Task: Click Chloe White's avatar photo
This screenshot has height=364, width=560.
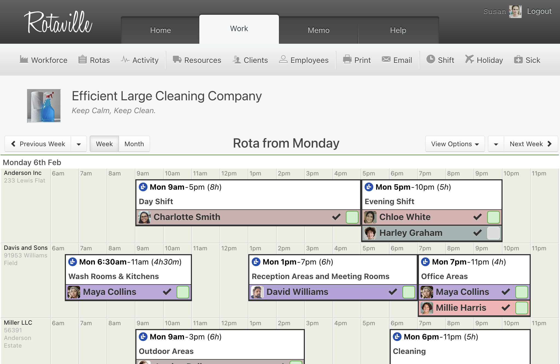Action: (x=370, y=217)
